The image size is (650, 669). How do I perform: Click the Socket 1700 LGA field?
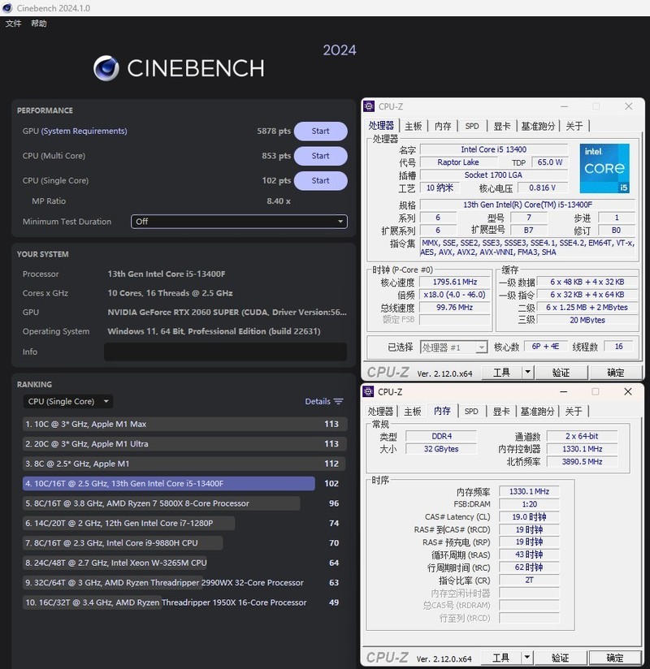click(x=494, y=175)
